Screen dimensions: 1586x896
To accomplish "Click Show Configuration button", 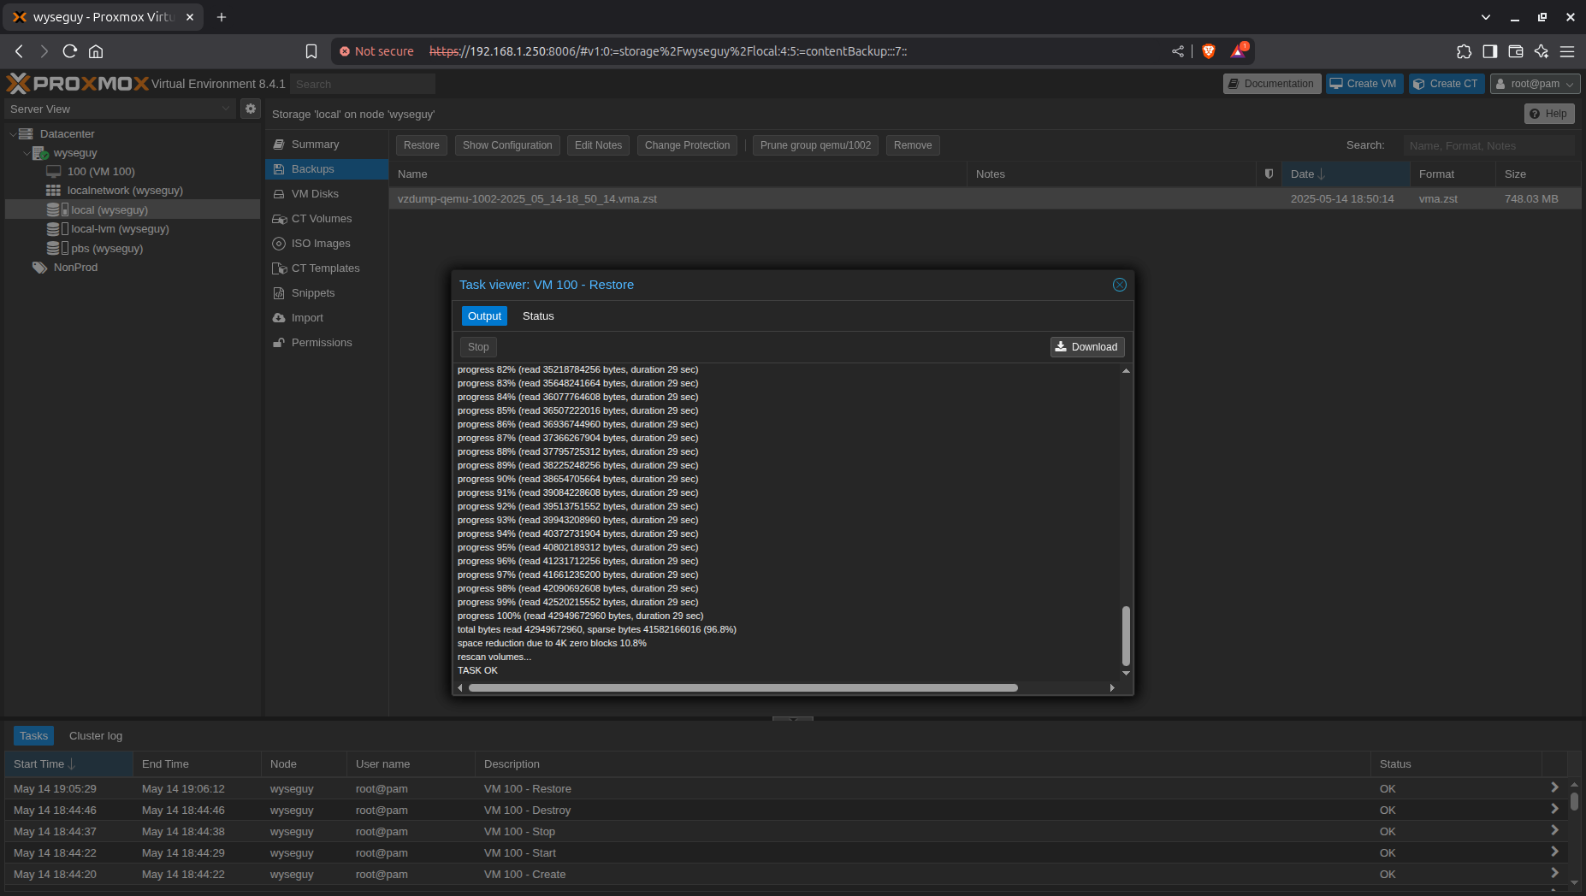I will point(507,145).
